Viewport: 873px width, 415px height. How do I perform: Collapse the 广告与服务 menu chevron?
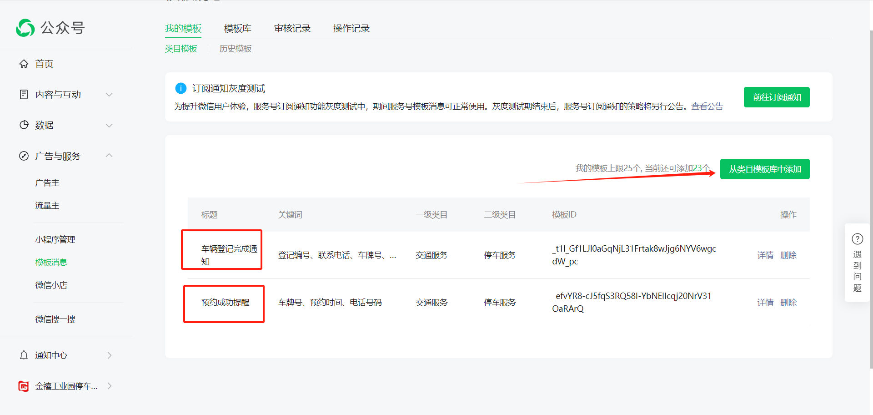109,156
